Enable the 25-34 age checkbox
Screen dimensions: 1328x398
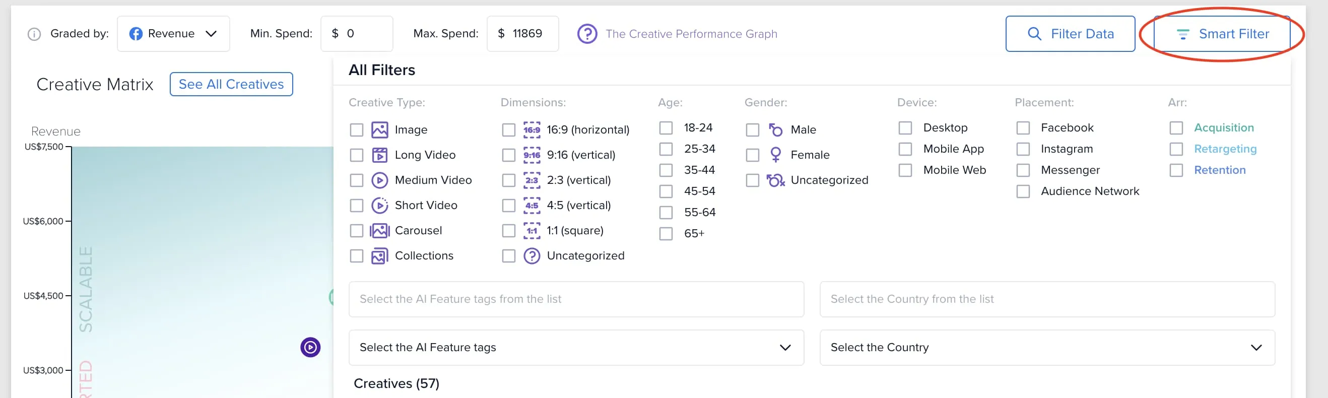(666, 149)
